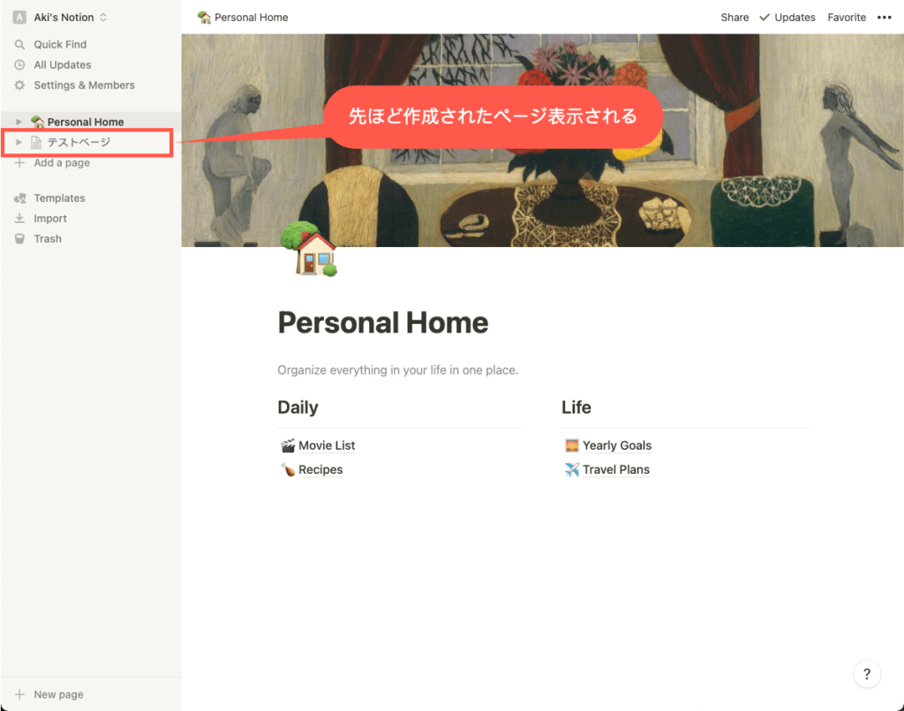Image resolution: width=904 pixels, height=711 pixels.
Task: Click Updates in the top bar
Action: 795,18
